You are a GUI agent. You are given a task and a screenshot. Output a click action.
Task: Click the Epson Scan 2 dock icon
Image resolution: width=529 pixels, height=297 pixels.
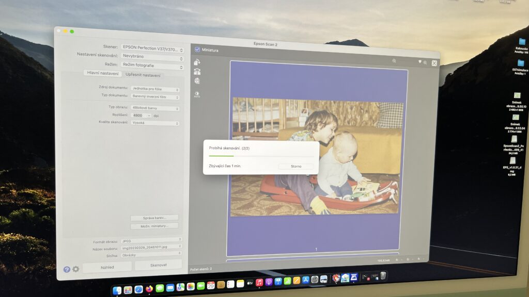pyautogui.click(x=354, y=277)
